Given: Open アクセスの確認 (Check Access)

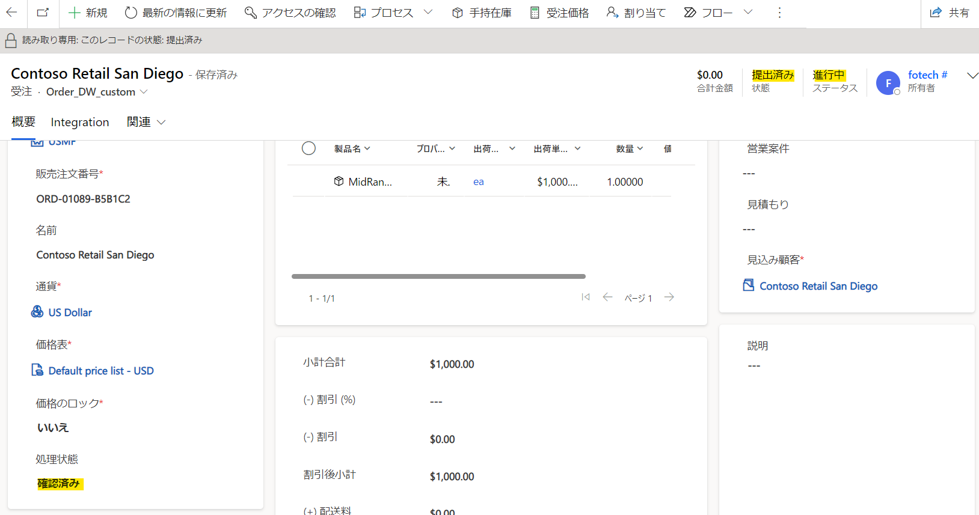Looking at the screenshot, I should (290, 13).
